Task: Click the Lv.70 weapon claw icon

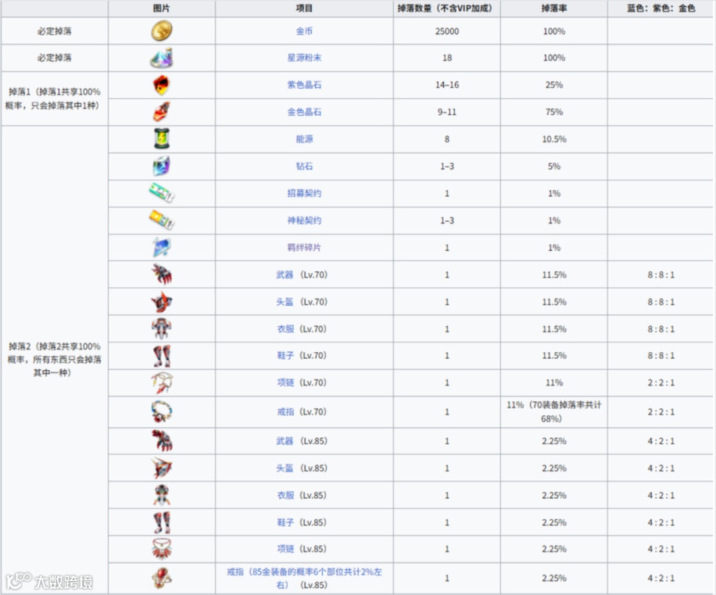Action: [x=162, y=274]
